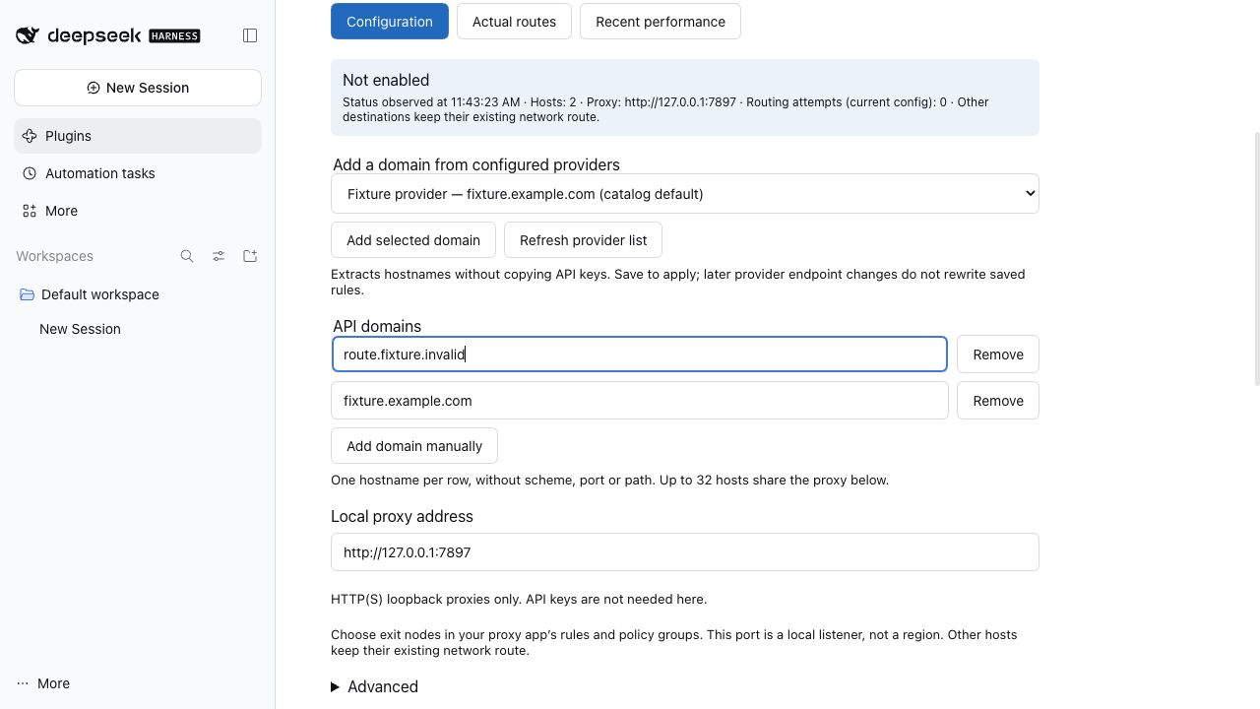Click the Workspaces section label

click(54, 256)
